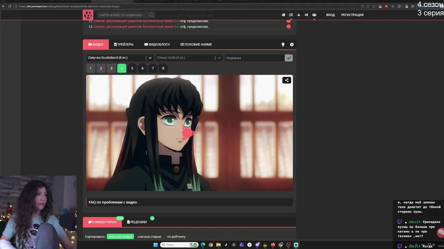Open Бесконечный замок 3 link
Viewport: 444px width, 249px height.
click(135, 27)
